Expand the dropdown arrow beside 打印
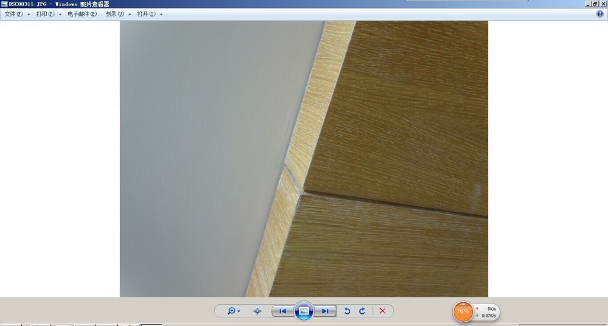This screenshot has width=608, height=326. click(x=60, y=14)
